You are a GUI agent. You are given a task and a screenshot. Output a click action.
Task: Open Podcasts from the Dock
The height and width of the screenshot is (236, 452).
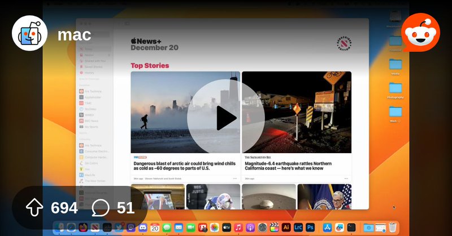[x=250, y=228]
